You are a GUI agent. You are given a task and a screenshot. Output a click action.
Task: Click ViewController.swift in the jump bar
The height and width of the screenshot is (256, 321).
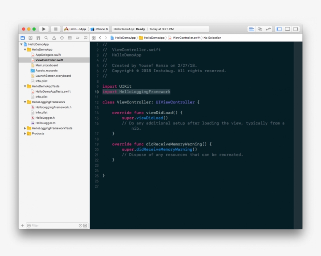(186, 38)
